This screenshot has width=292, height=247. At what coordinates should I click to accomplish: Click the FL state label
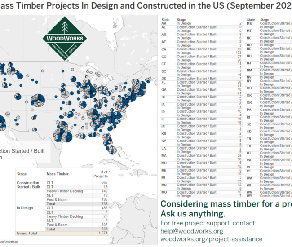click(x=164, y=83)
